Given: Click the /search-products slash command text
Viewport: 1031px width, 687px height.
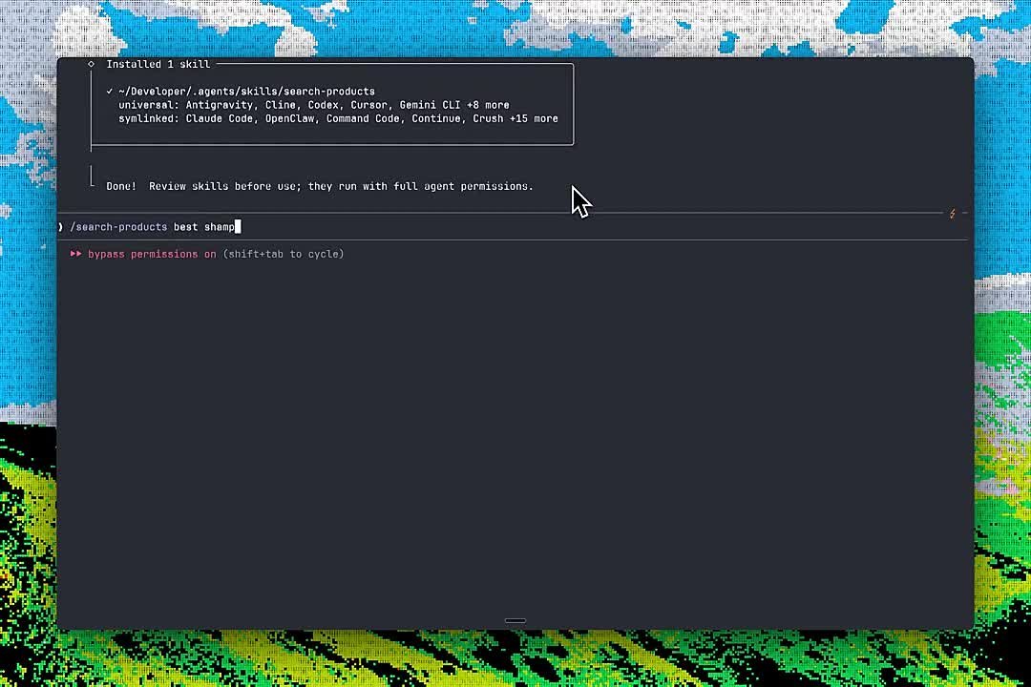Looking at the screenshot, I should click(118, 227).
